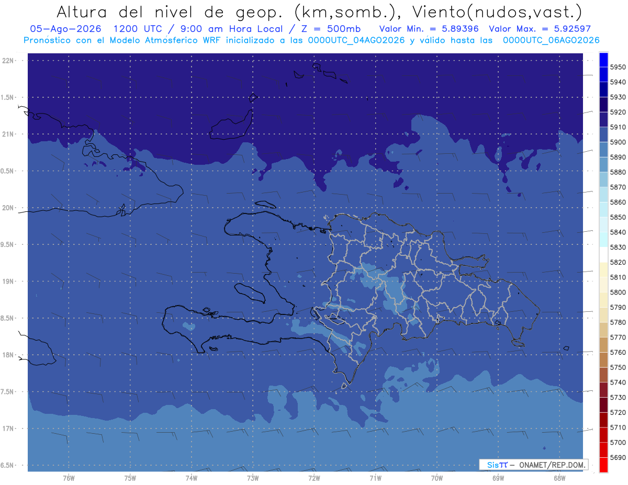
Task: Click the 5880 legend value
Action: [x=618, y=172]
